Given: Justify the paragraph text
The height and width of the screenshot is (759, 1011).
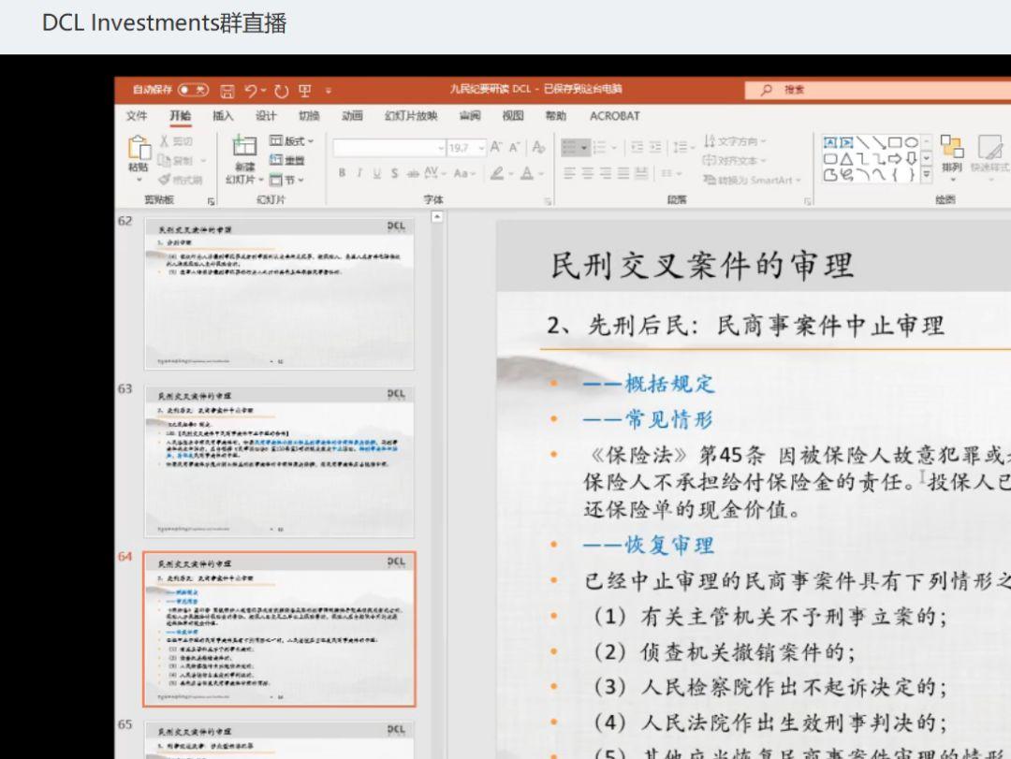Looking at the screenshot, I should click(x=623, y=173).
